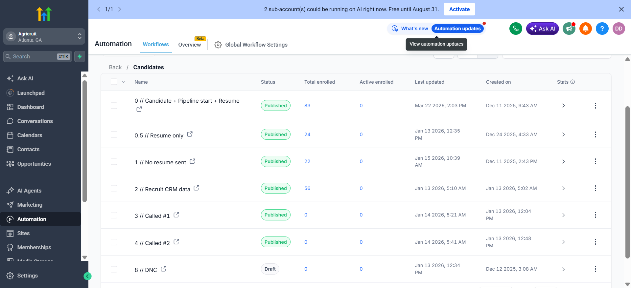The image size is (631, 288).
Task: Open external link icon for 0.5 // Resume only
Action: click(190, 134)
